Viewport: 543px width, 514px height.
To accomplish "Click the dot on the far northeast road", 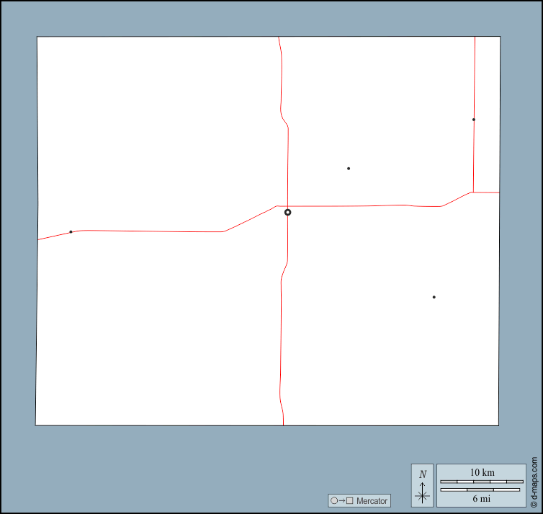I will (x=474, y=120).
